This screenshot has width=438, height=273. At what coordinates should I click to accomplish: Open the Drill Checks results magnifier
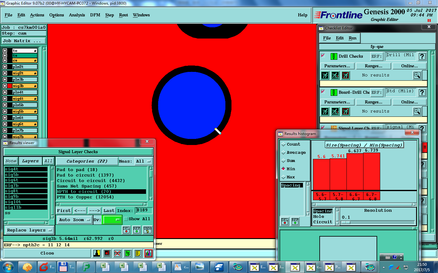click(x=417, y=75)
